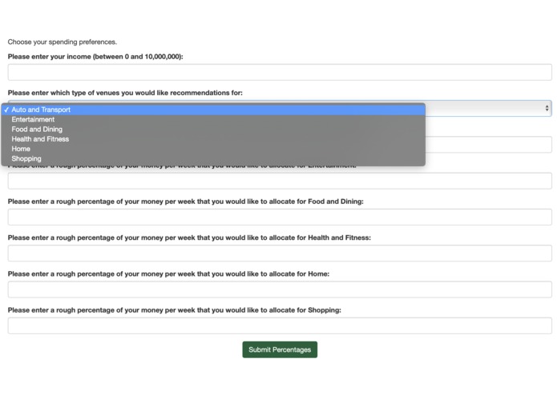Click the Food and Dining allocation label
Screen dimensions: 557x395
point(185,201)
